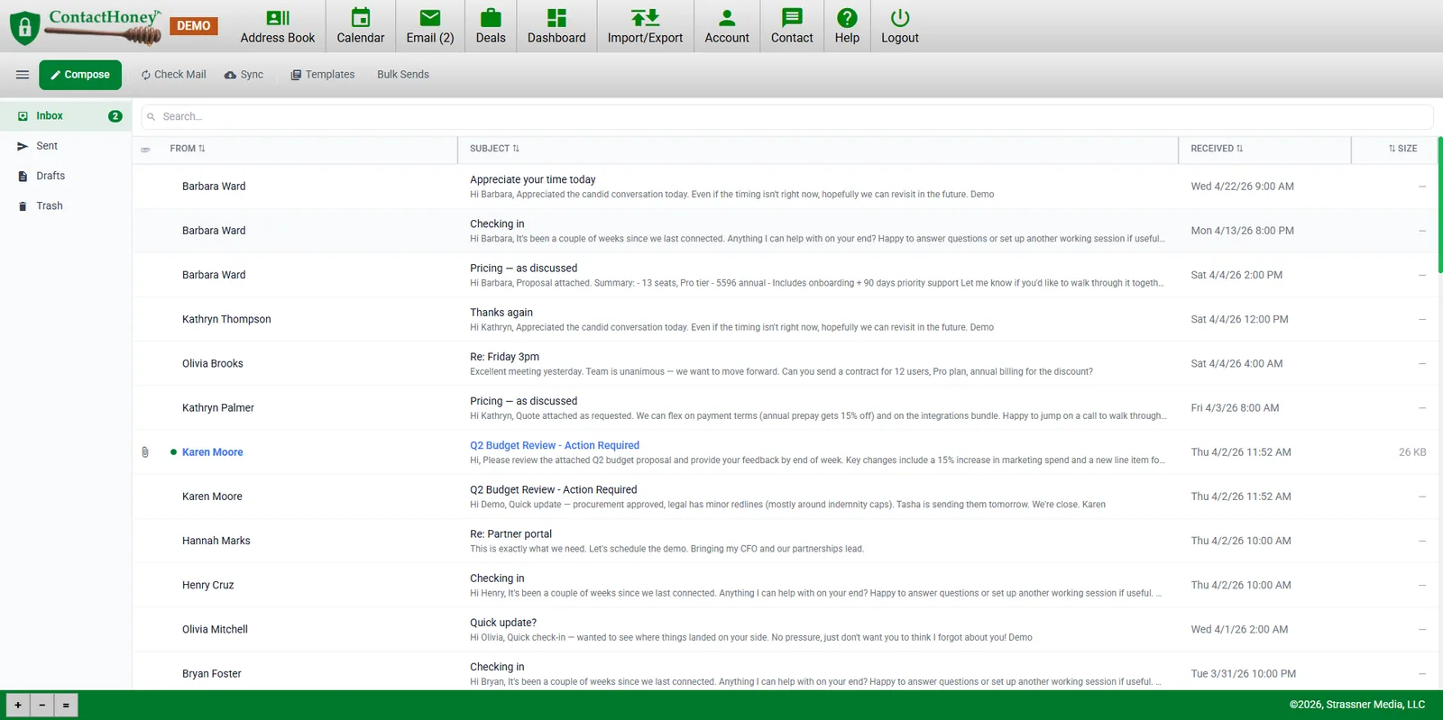The height and width of the screenshot is (720, 1443).
Task: Open the Address Book section
Action: (x=277, y=26)
